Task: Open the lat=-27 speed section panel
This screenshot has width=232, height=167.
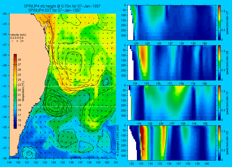Action: 172,23
